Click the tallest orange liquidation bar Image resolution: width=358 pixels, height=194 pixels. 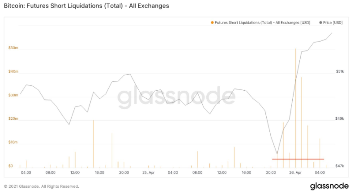click(x=295, y=107)
